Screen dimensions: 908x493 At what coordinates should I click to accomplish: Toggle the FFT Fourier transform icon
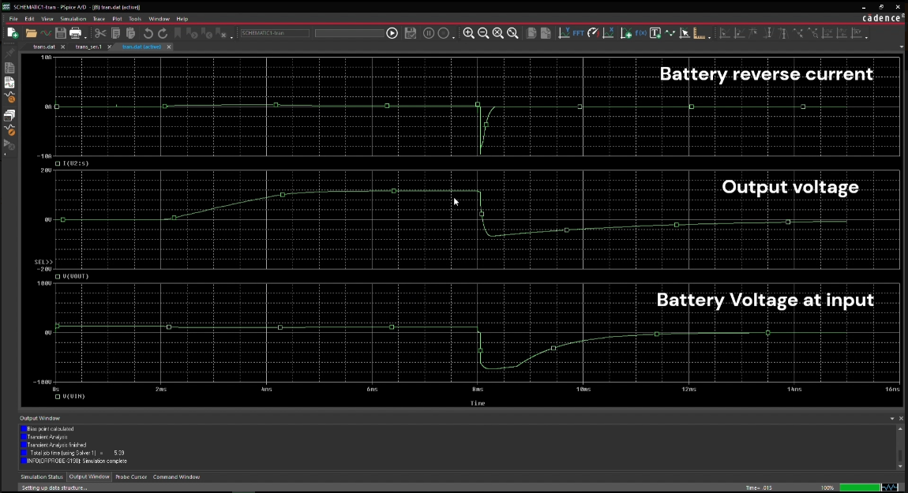pyautogui.click(x=579, y=33)
